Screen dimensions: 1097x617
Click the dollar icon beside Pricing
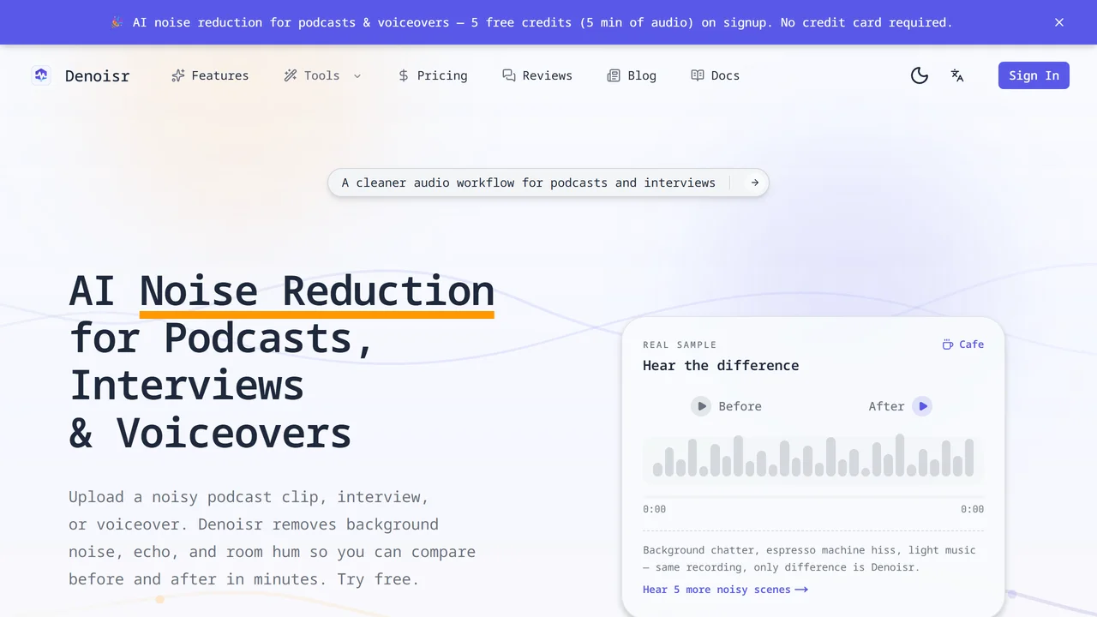(x=404, y=75)
